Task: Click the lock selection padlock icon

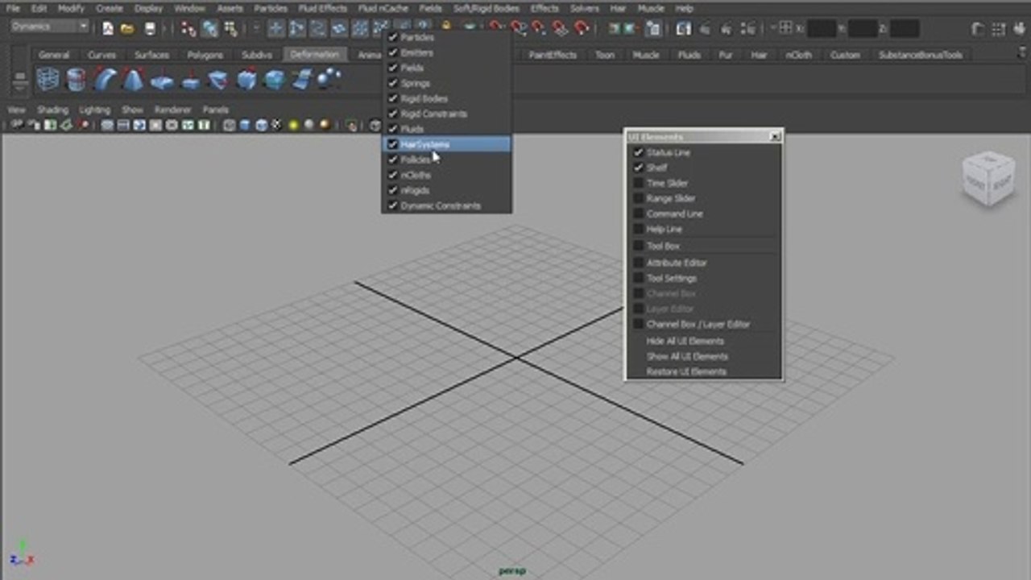Action: click(445, 26)
